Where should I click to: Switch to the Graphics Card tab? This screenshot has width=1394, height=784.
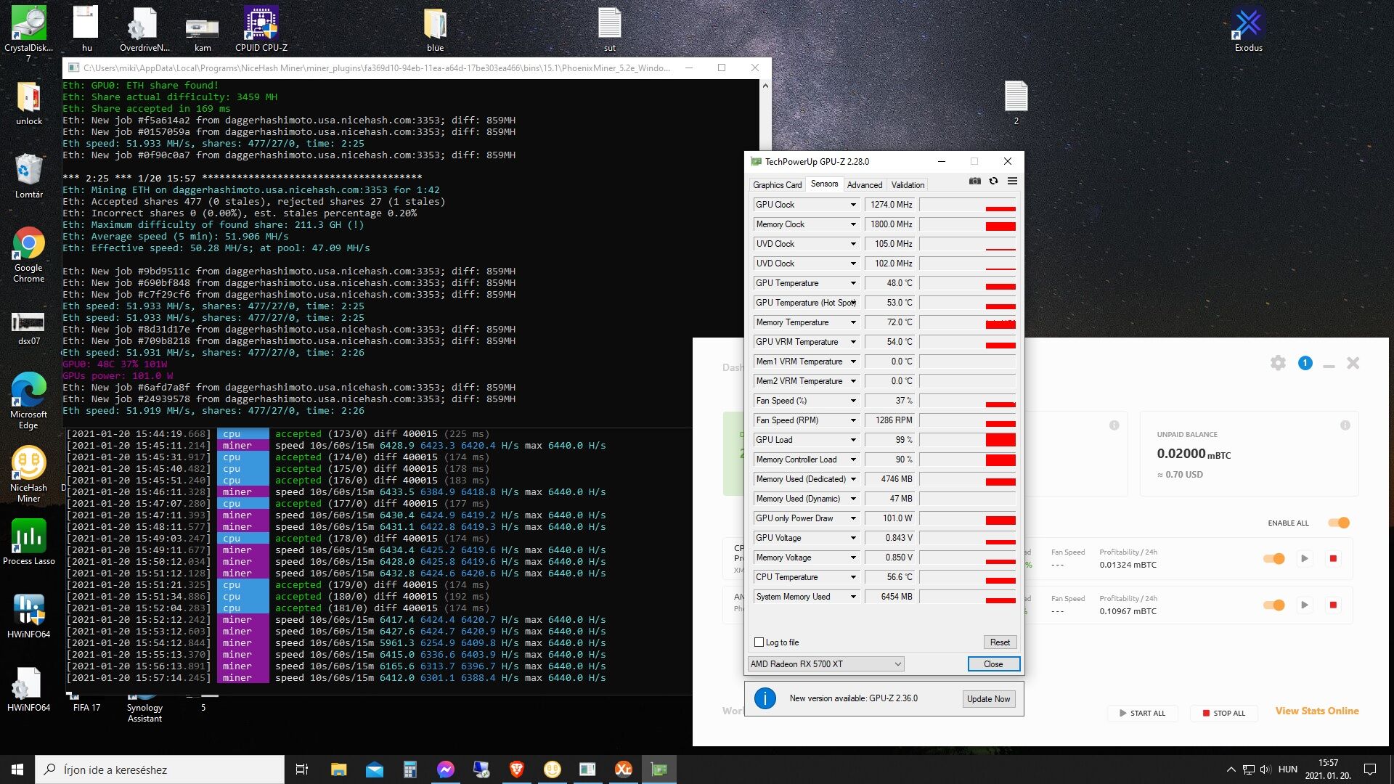777,185
